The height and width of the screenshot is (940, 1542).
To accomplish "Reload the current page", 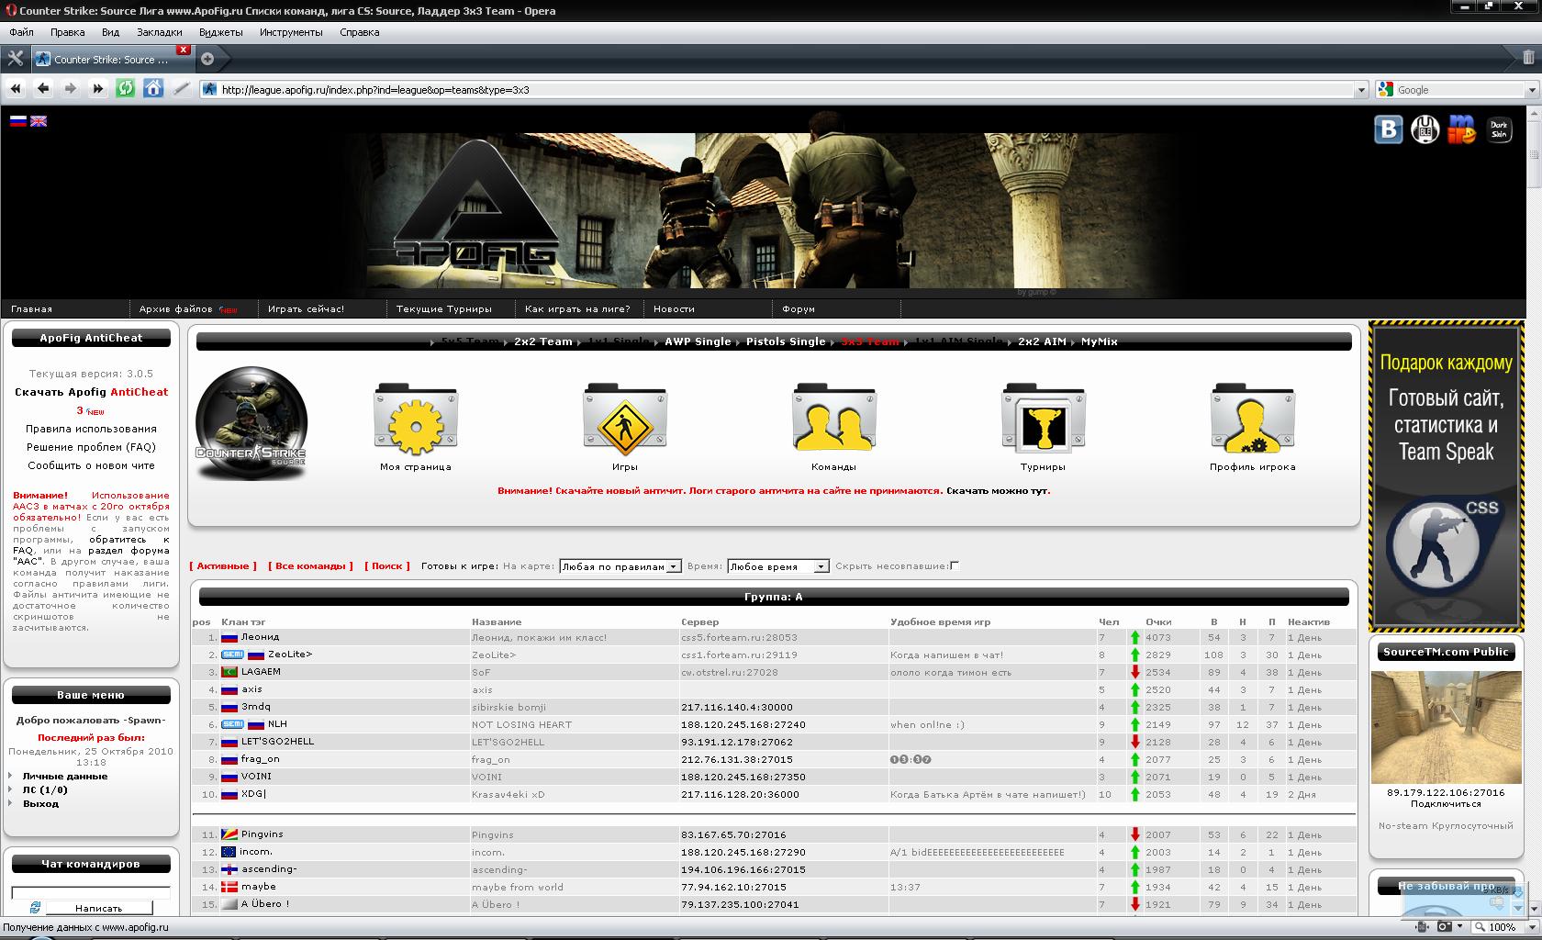I will point(126,88).
